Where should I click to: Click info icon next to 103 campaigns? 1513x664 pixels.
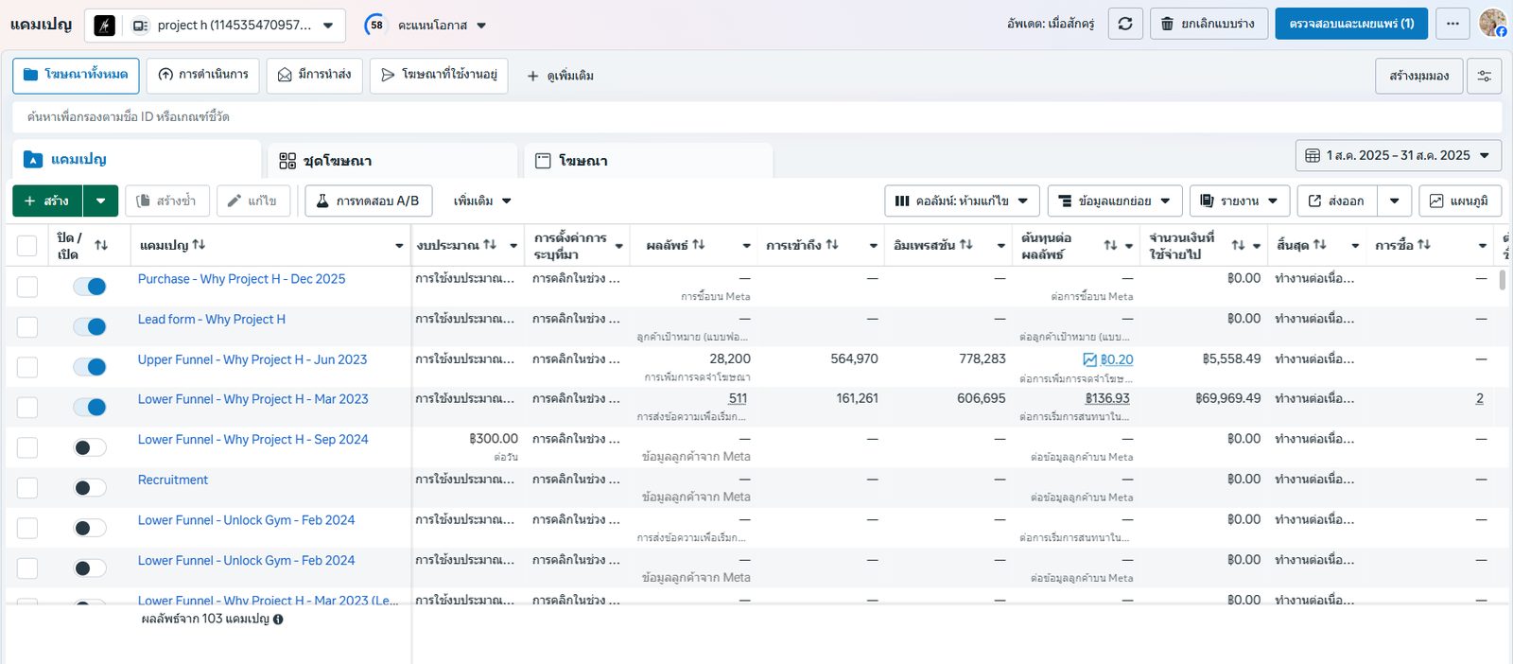(278, 620)
